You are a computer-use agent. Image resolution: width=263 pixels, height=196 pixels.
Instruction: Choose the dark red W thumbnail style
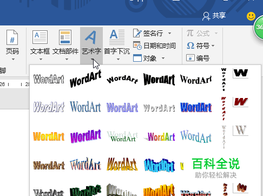241,102
